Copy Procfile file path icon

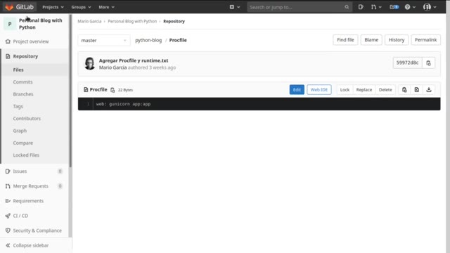click(x=112, y=90)
